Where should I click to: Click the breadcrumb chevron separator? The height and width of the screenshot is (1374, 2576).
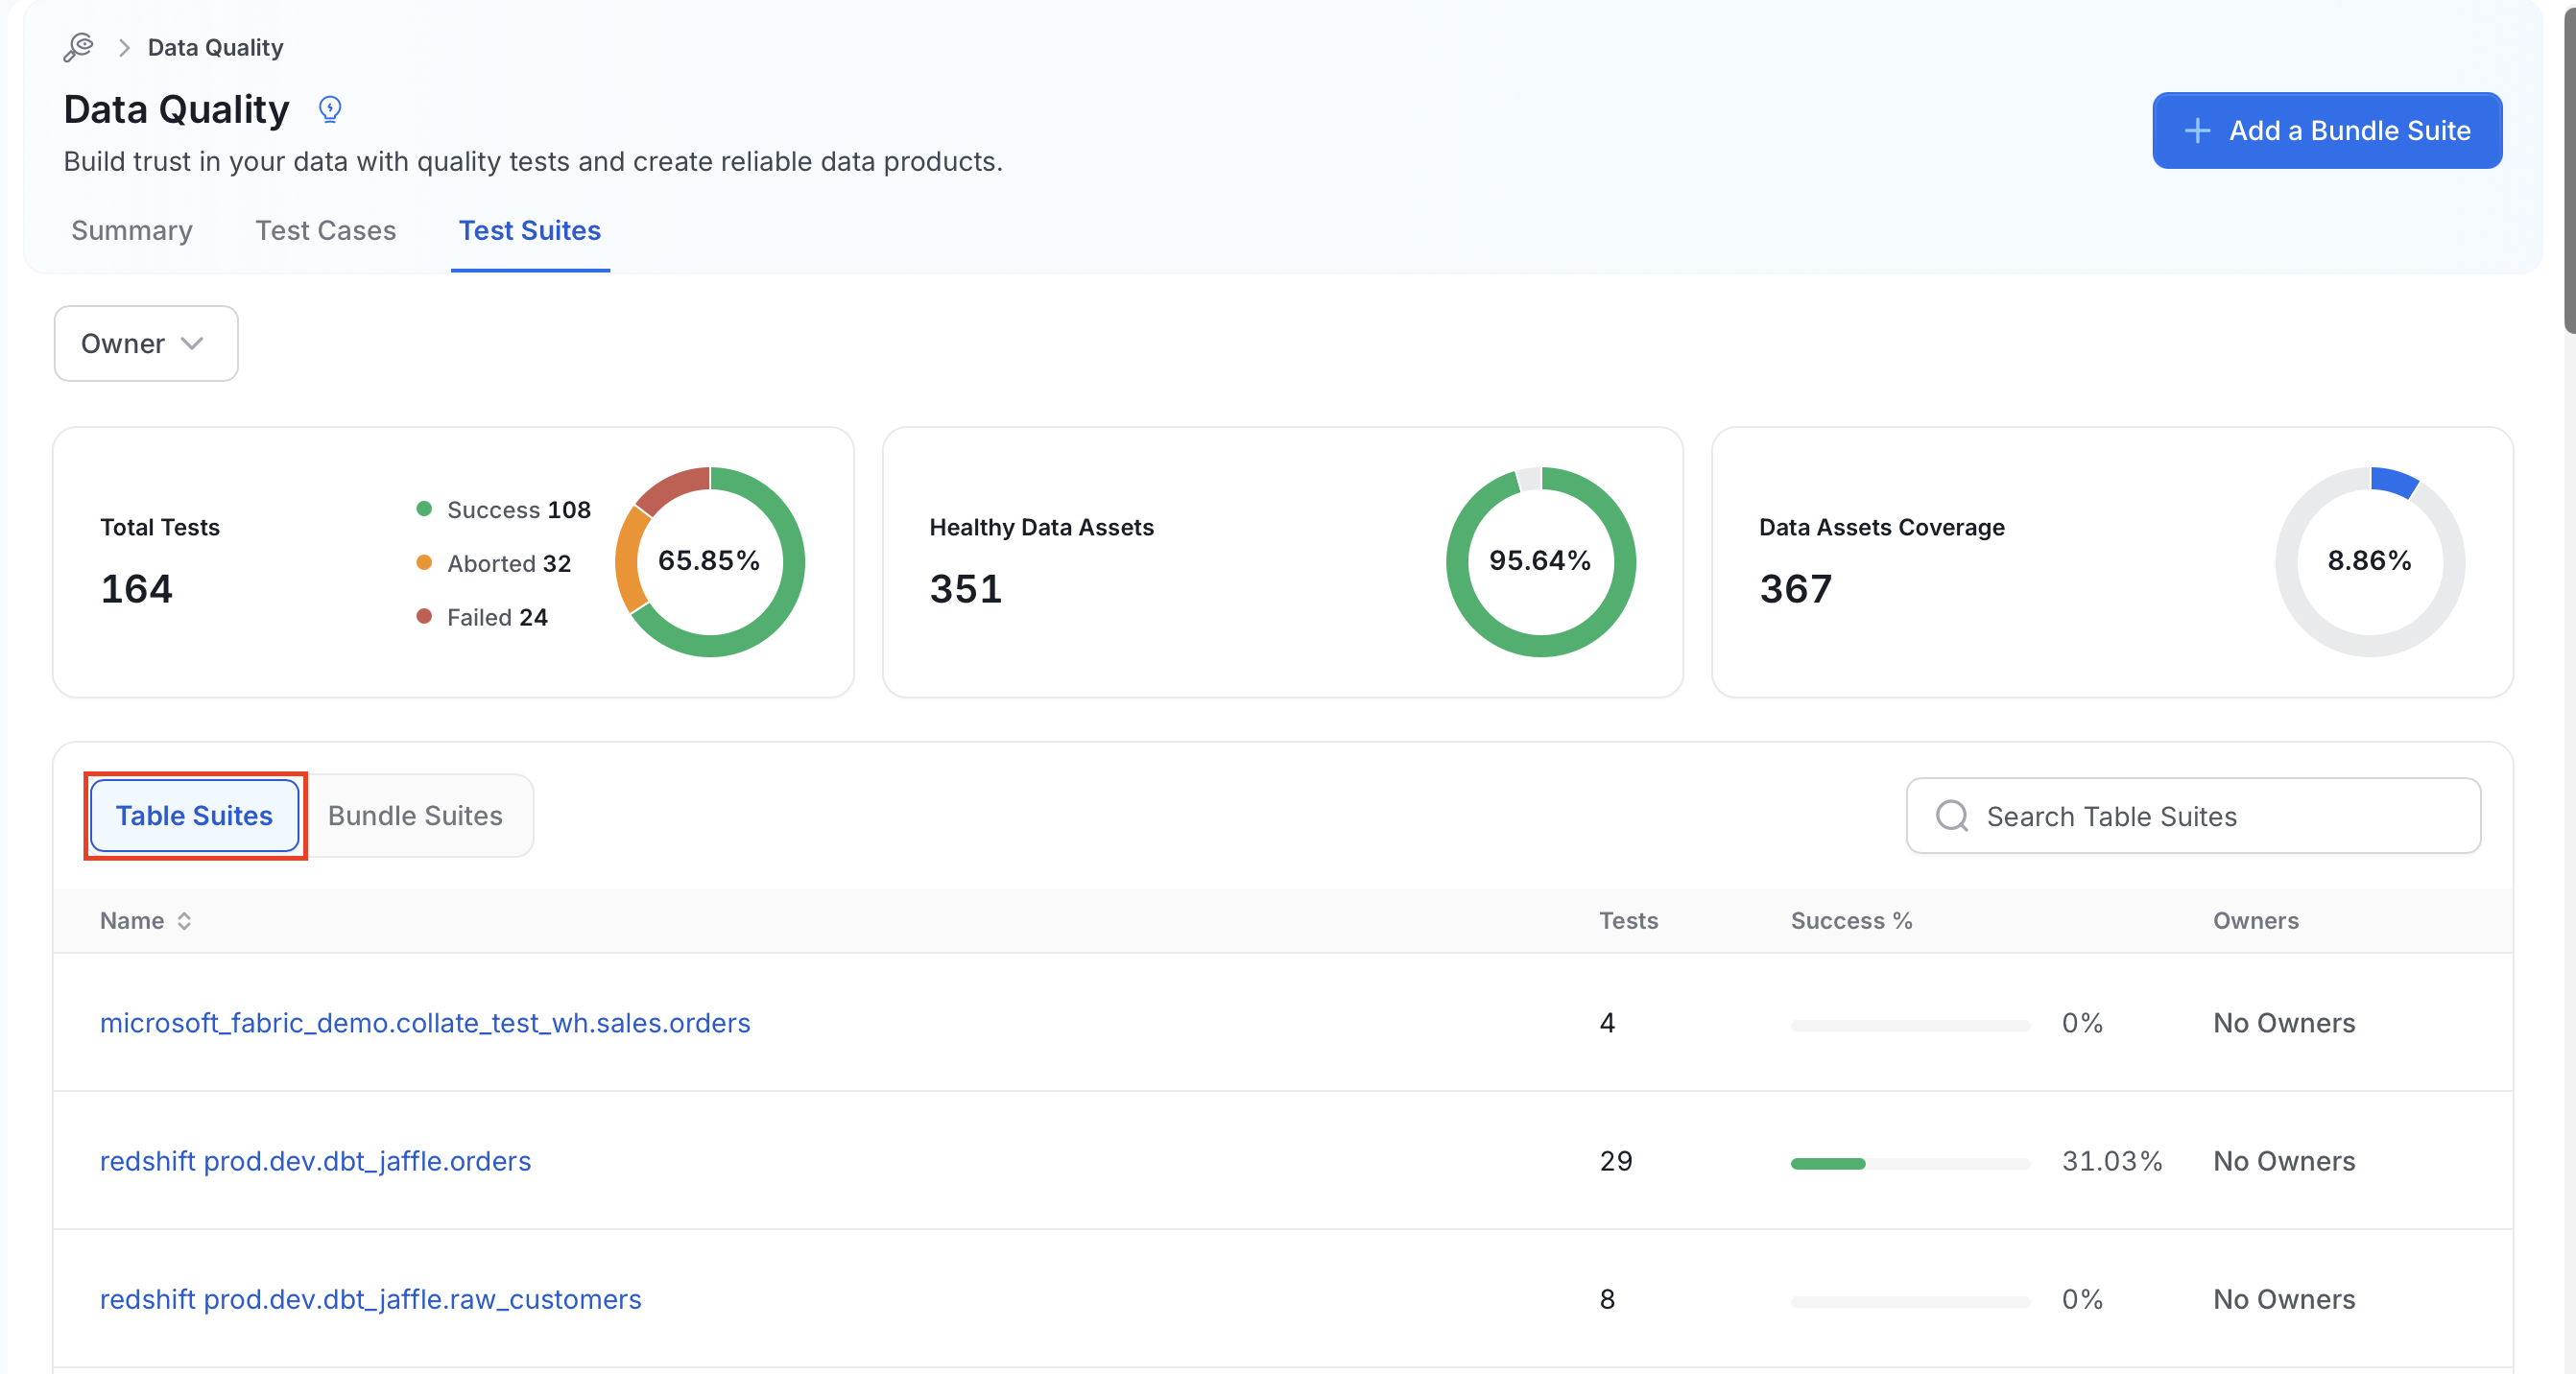[x=124, y=48]
